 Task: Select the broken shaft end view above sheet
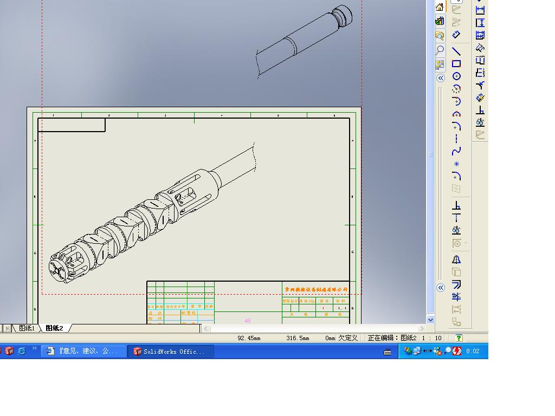(x=304, y=41)
